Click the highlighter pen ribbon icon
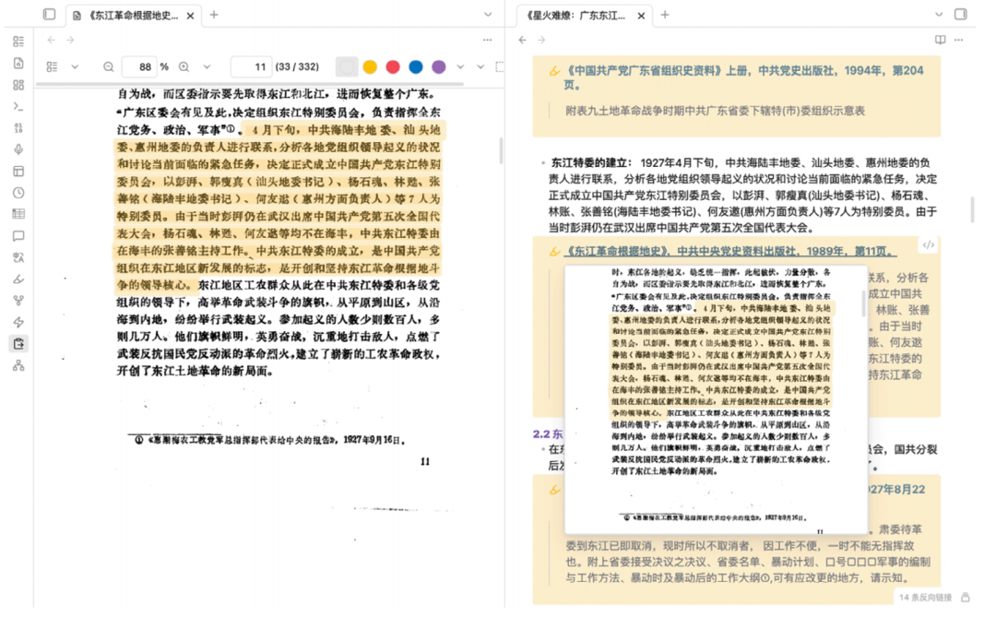 18,279
